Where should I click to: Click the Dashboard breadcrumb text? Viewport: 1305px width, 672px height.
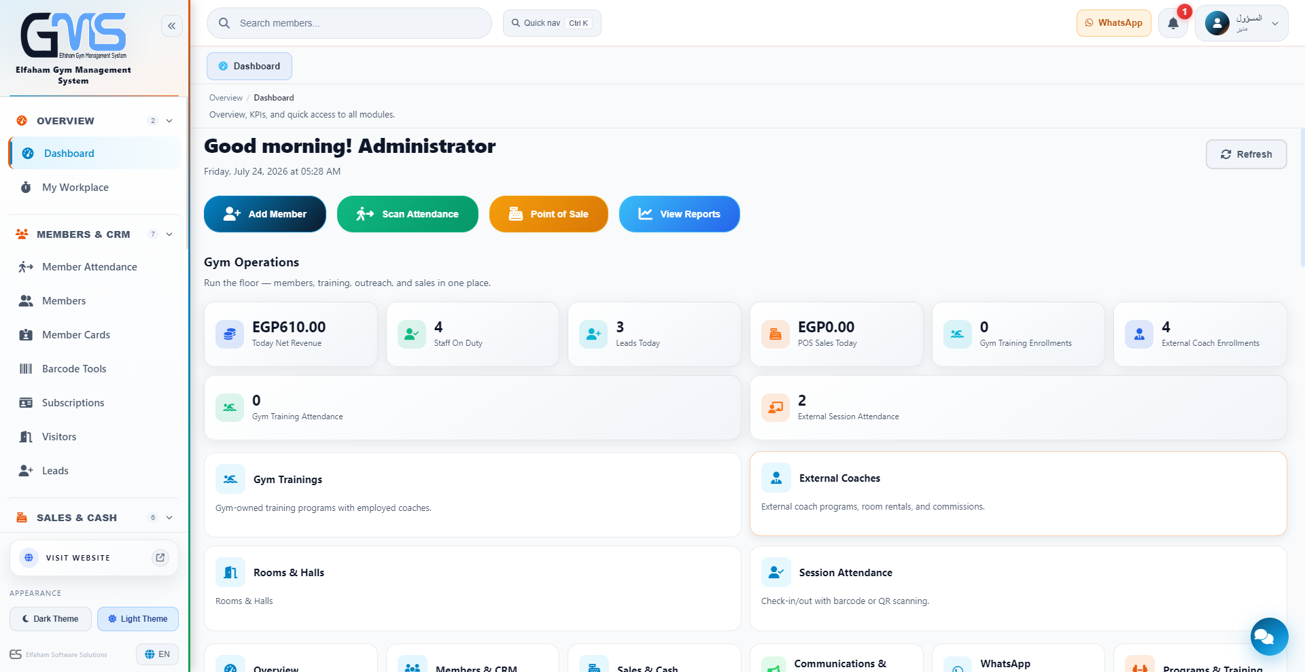274,98
